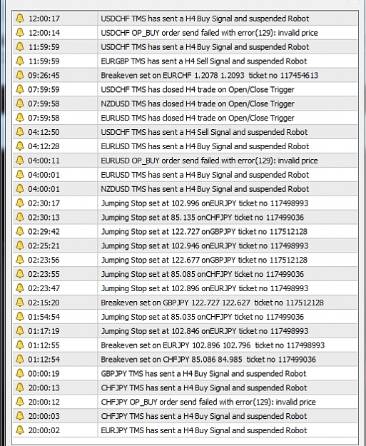This screenshot has height=446, width=366.
Task: Click the 07:59:58 time of NZDUSD alert
Action: tap(44, 103)
